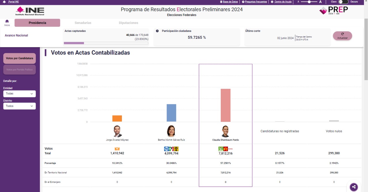Click Claudia Sheinbaum Pardo photo
The image size is (368, 192).
coord(225,131)
